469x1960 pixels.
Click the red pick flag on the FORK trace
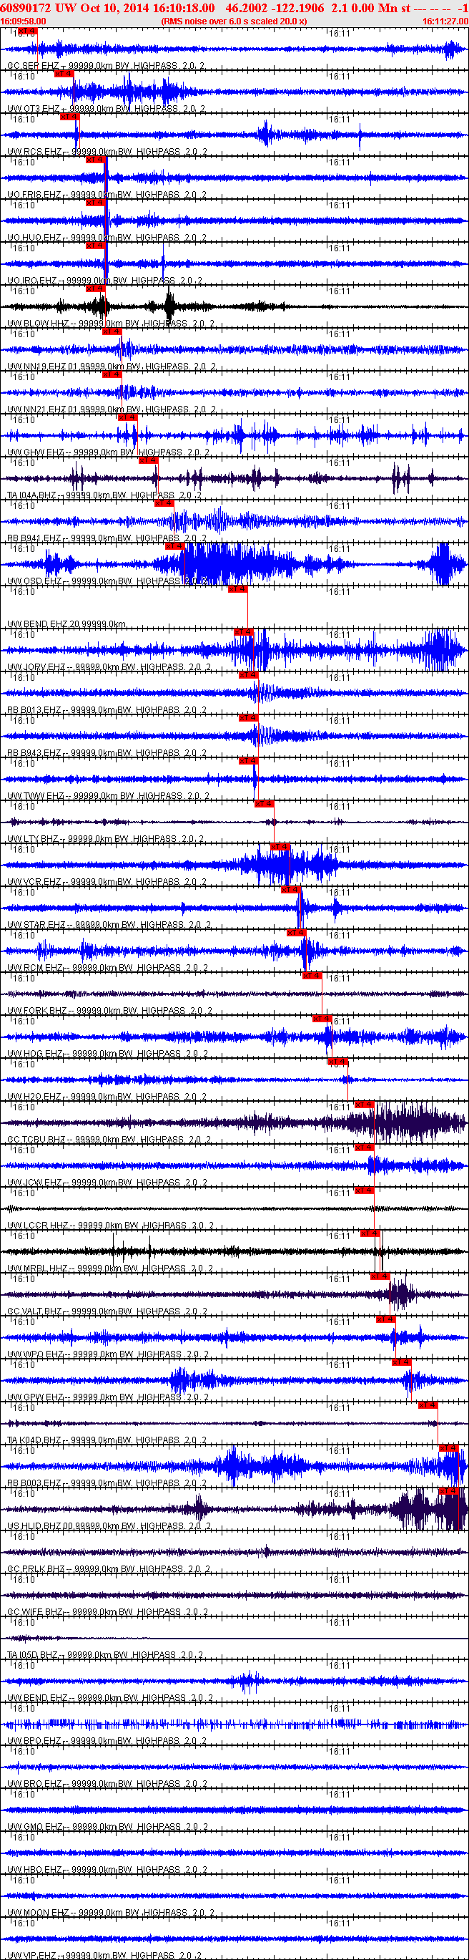[312, 976]
